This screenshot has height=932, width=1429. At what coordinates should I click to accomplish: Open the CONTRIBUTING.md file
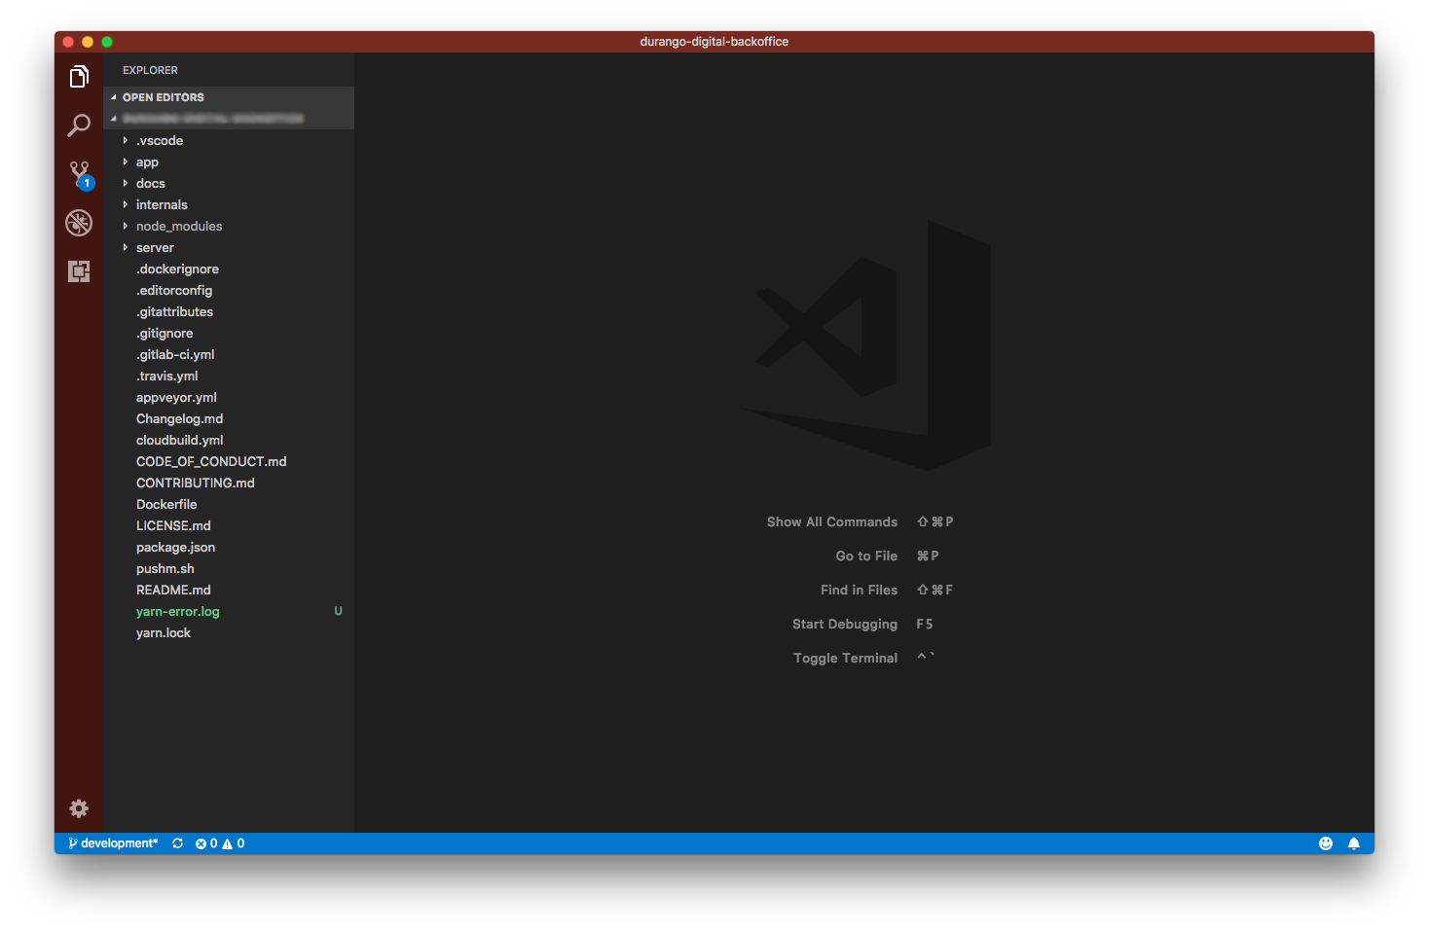tap(229, 484)
